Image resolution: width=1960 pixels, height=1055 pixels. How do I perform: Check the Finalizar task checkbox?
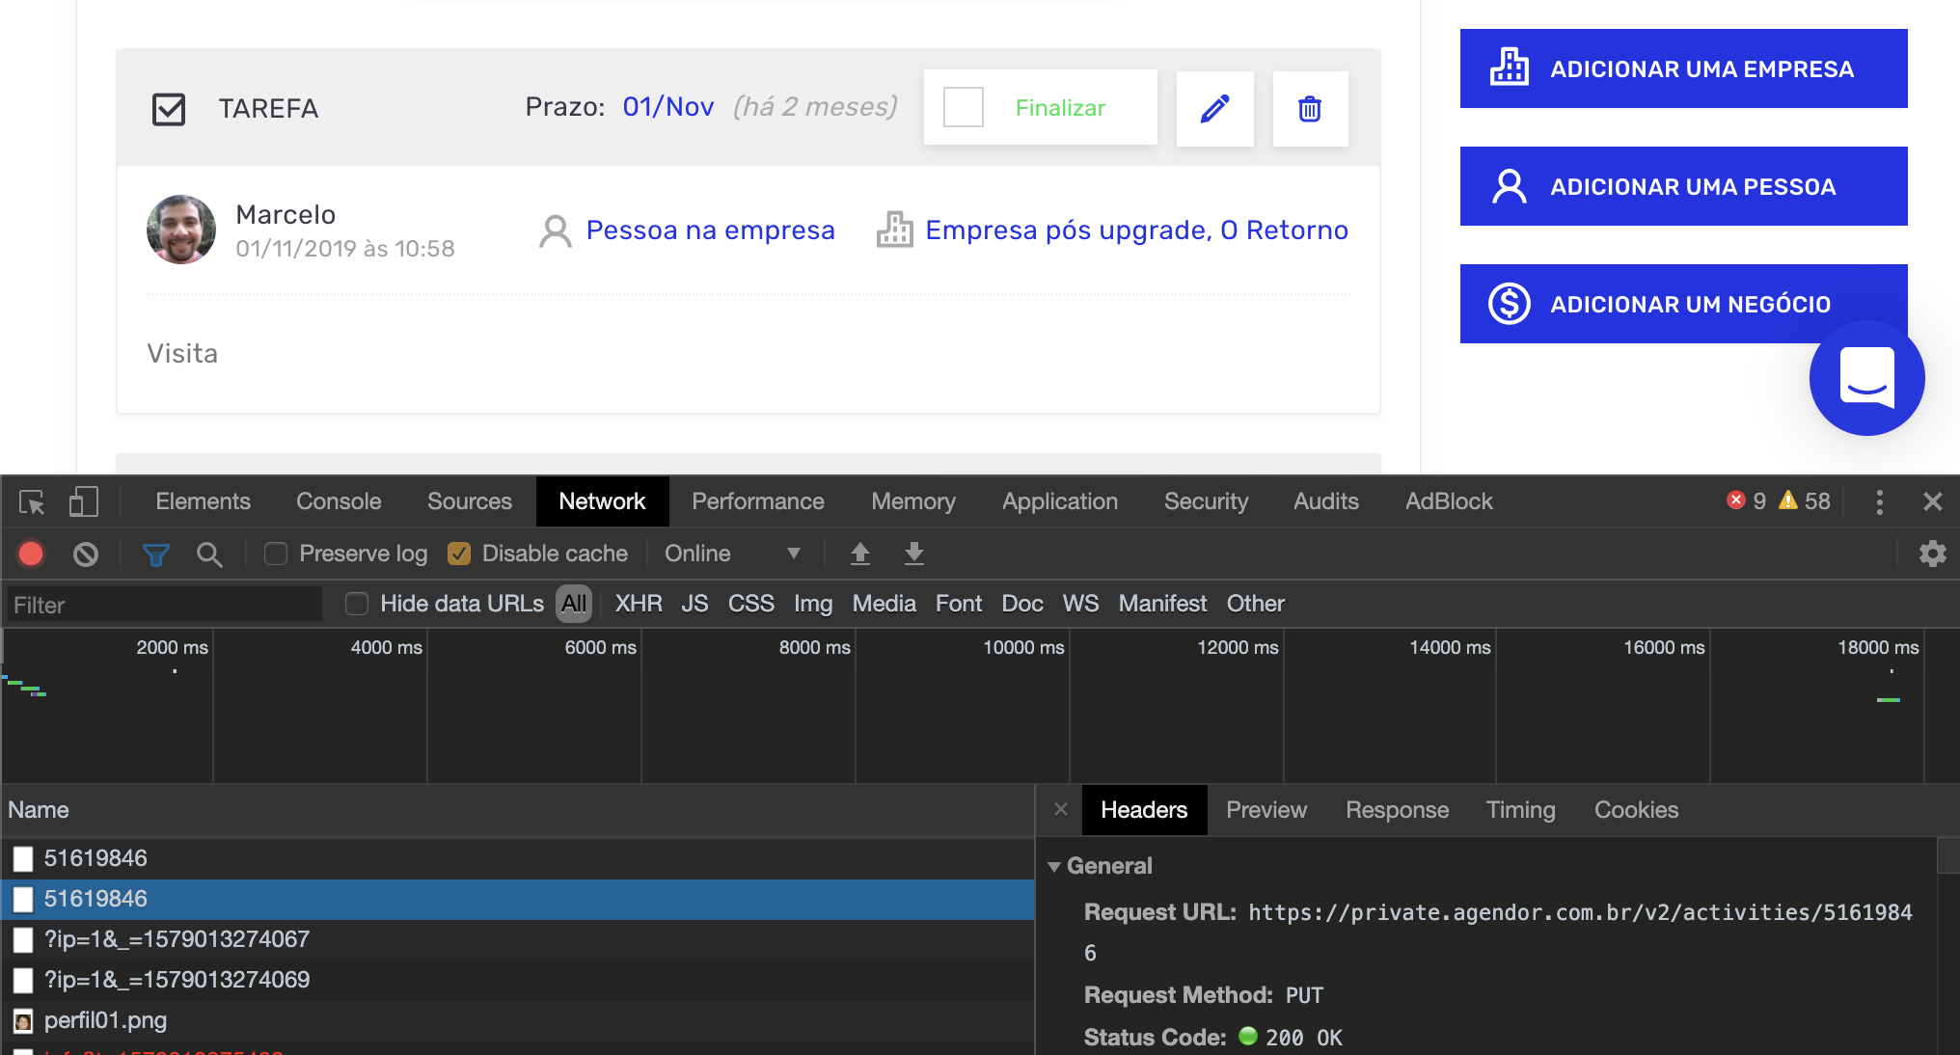tap(963, 107)
